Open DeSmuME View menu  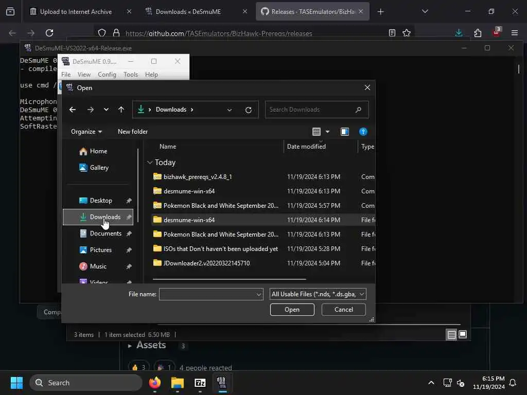84,75
